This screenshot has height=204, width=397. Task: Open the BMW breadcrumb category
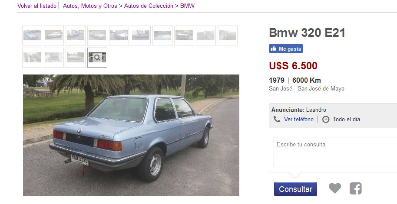click(187, 6)
